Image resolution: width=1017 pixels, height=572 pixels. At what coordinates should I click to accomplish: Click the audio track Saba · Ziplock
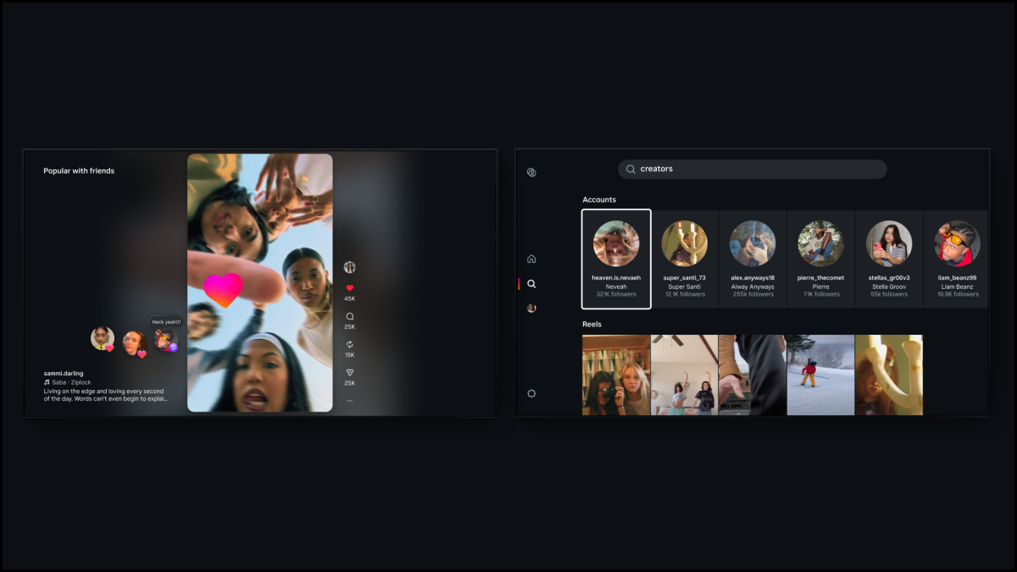[x=69, y=382]
